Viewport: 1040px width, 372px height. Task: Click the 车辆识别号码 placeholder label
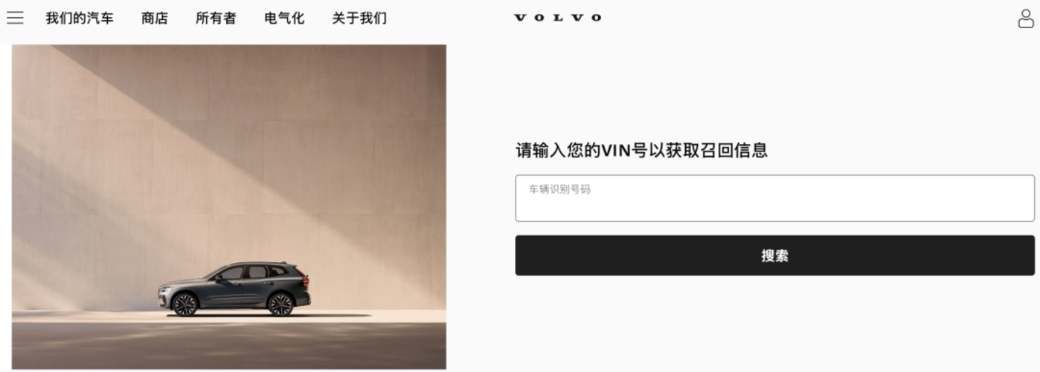pyautogui.click(x=559, y=189)
